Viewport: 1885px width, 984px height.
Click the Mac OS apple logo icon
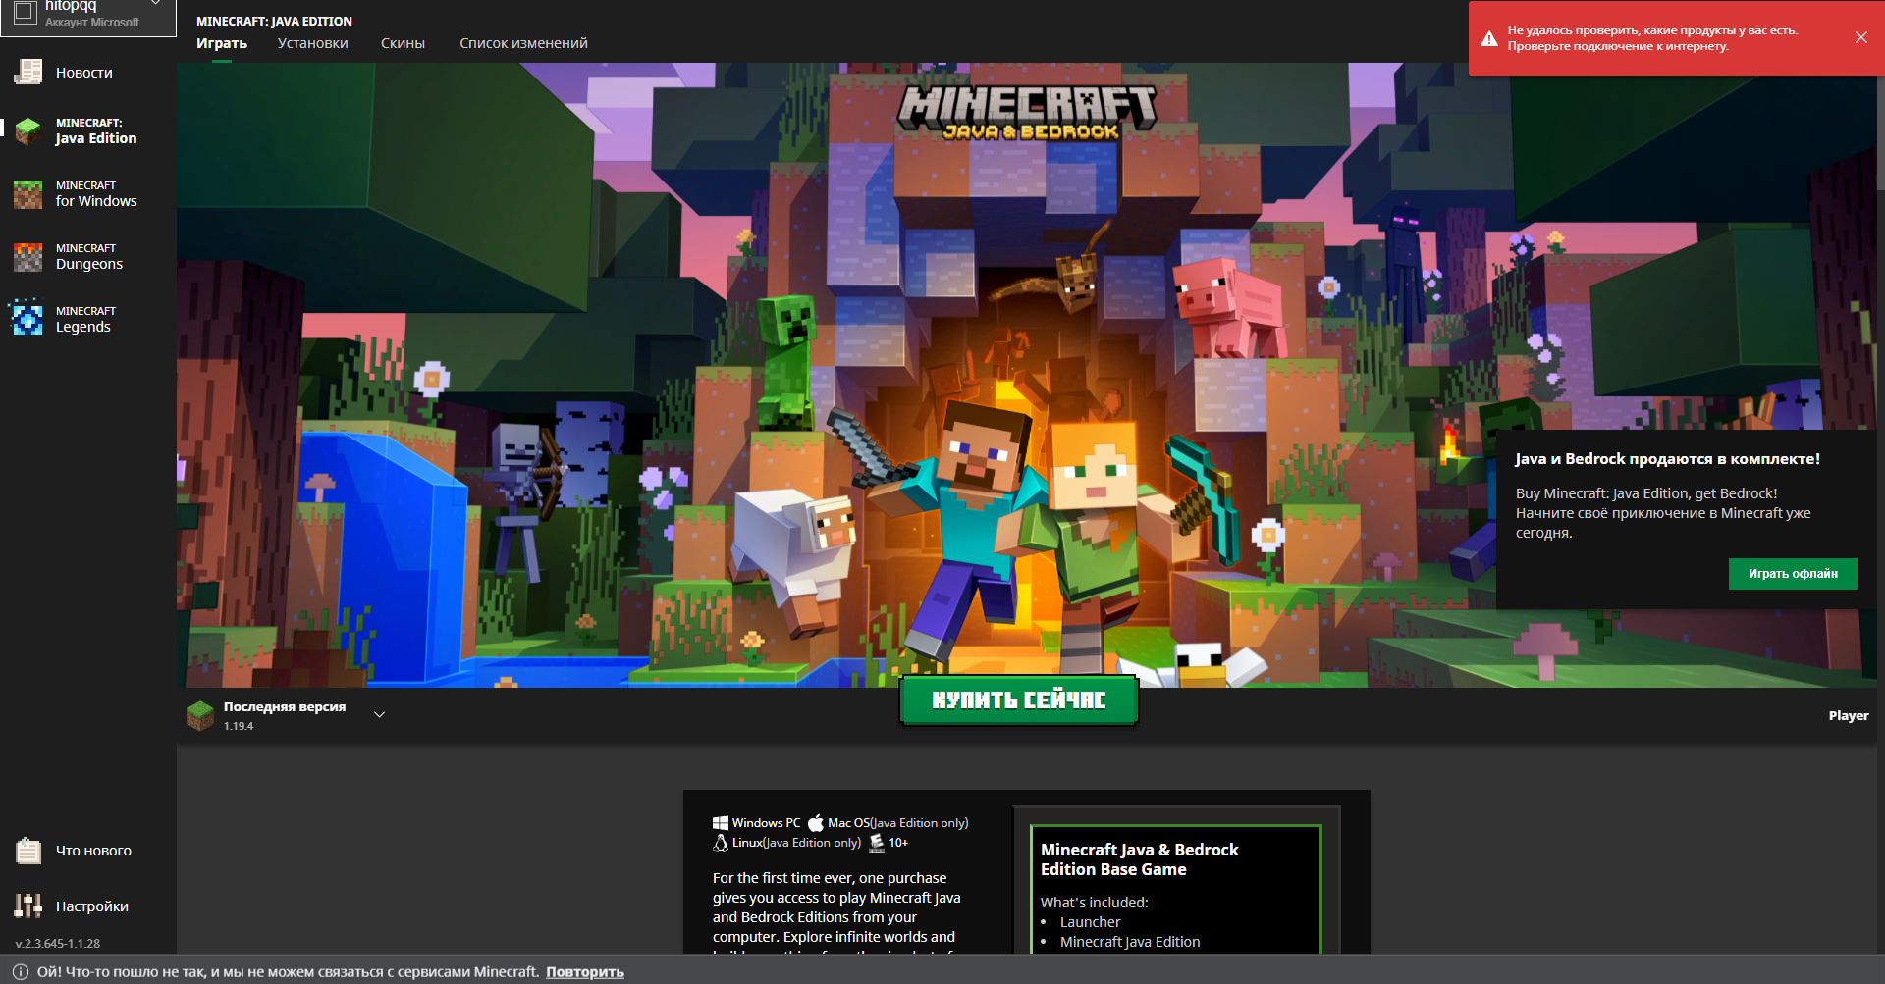(816, 823)
